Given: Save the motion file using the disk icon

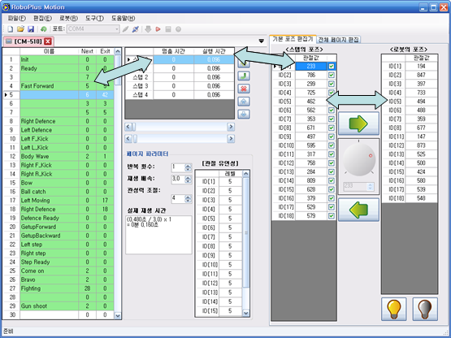Looking at the screenshot, I should pyautogui.click(x=31, y=29).
